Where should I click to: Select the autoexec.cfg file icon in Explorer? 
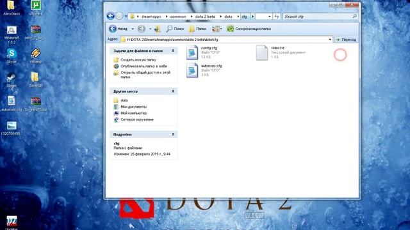point(192,70)
